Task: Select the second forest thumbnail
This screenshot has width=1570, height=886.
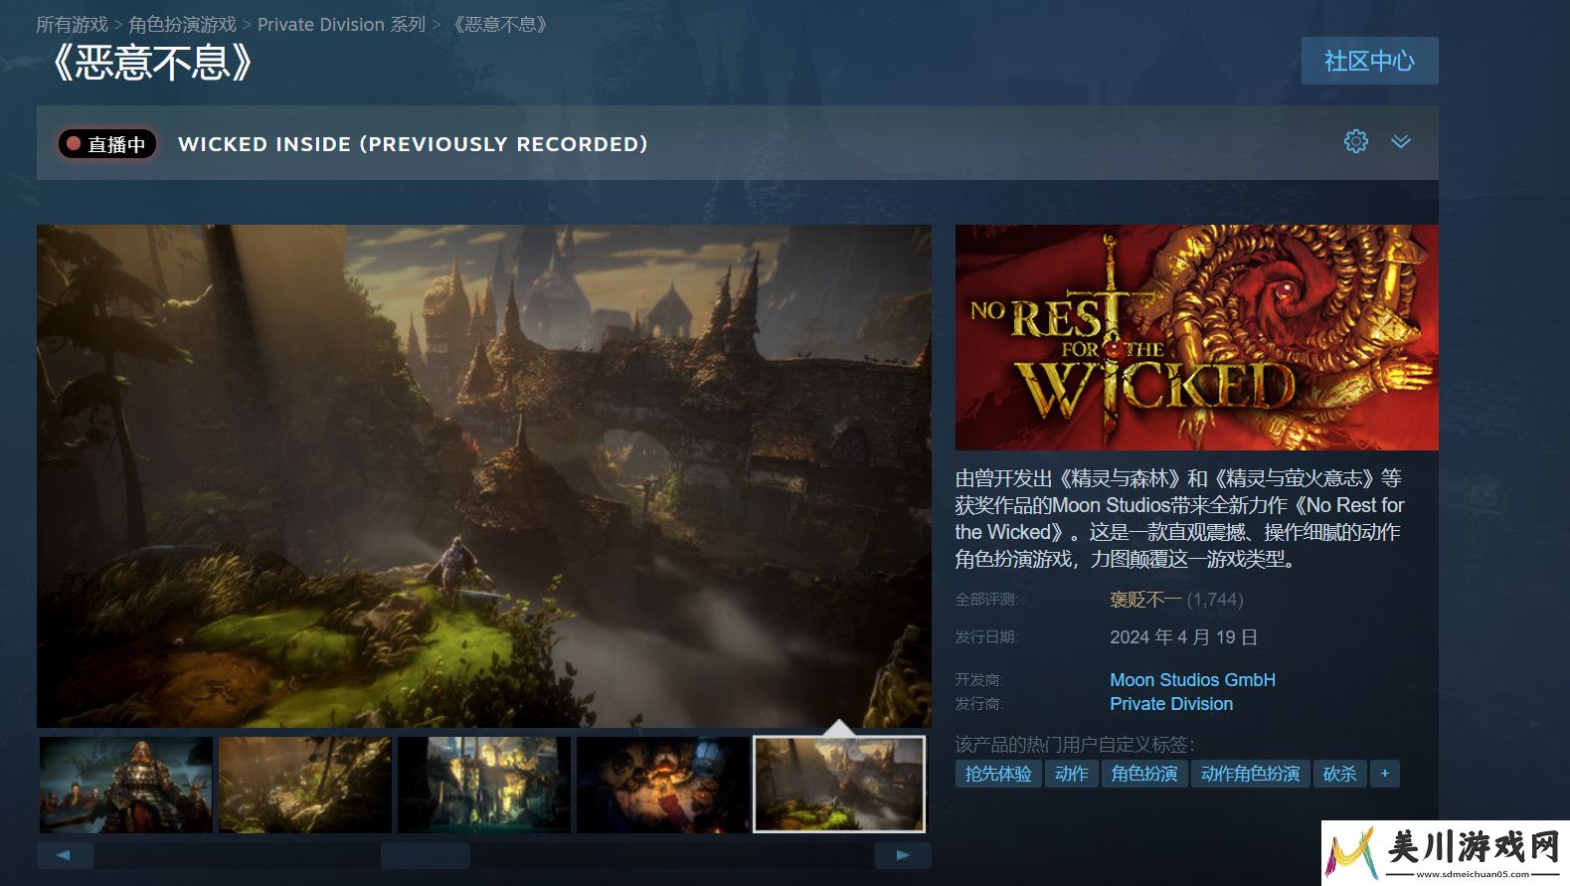Action: point(305,785)
